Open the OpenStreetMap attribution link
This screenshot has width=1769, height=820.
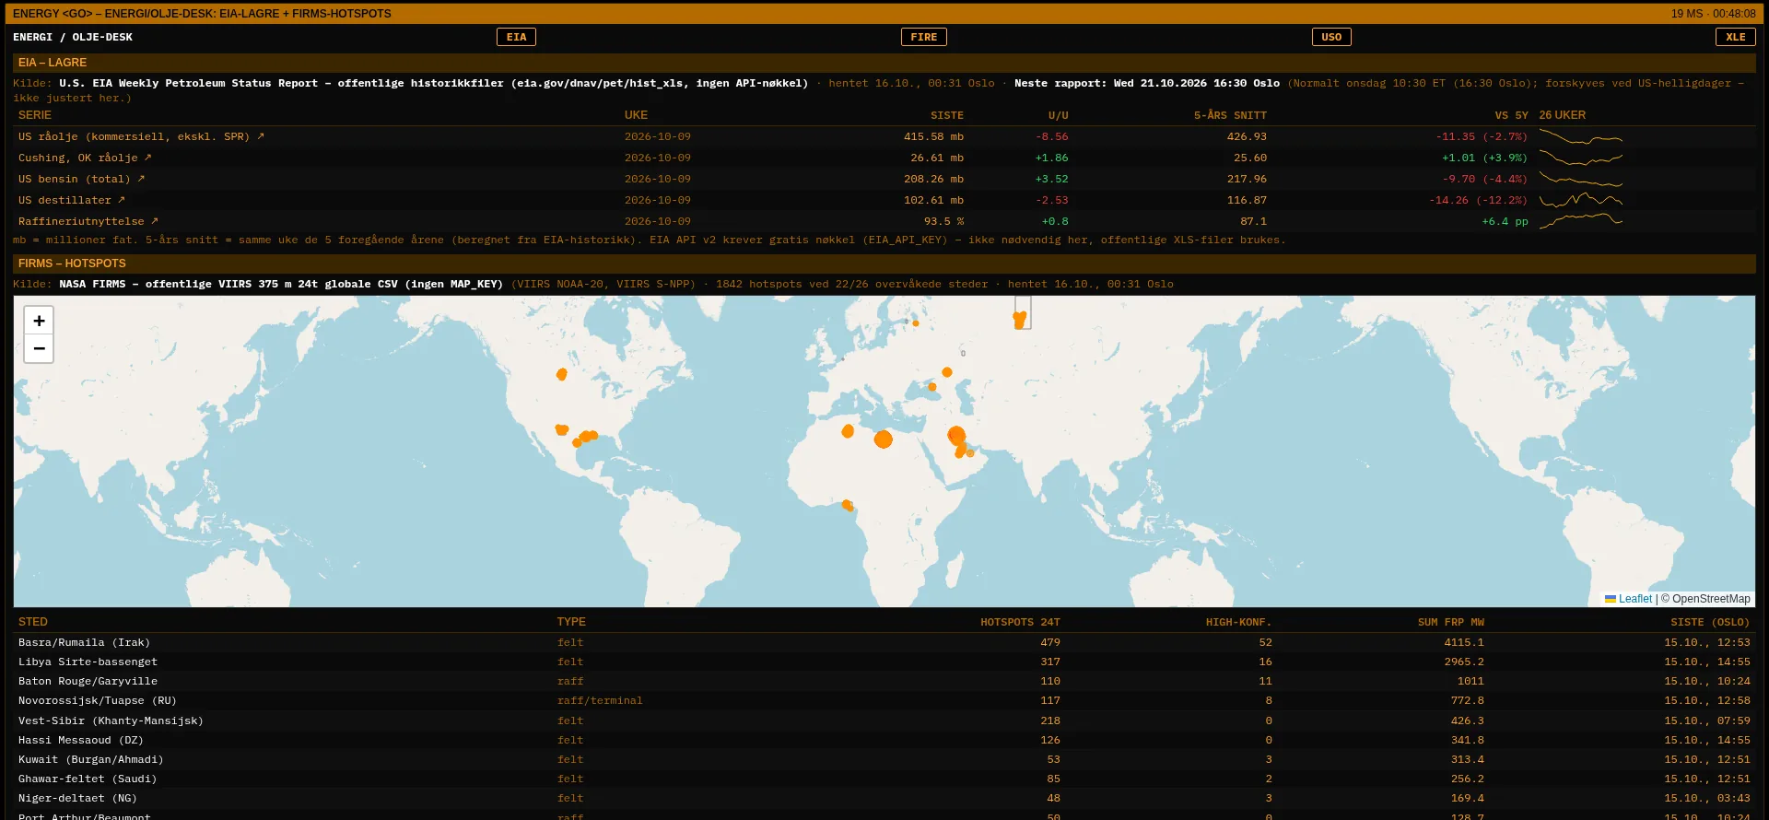(1711, 599)
